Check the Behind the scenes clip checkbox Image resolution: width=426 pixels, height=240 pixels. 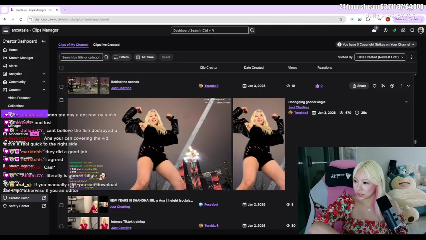61,87
